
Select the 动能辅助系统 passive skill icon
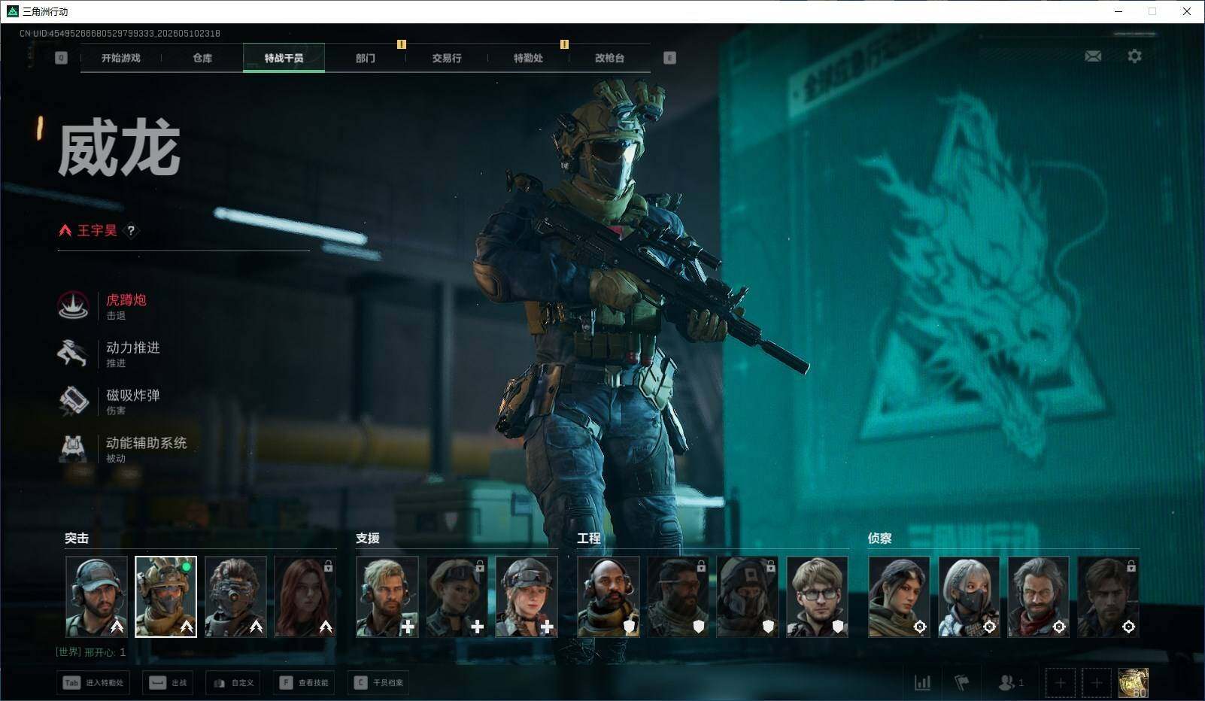click(73, 448)
